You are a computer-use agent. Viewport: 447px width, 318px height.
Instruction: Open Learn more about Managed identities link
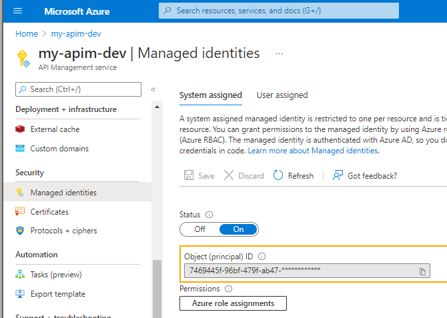click(314, 151)
